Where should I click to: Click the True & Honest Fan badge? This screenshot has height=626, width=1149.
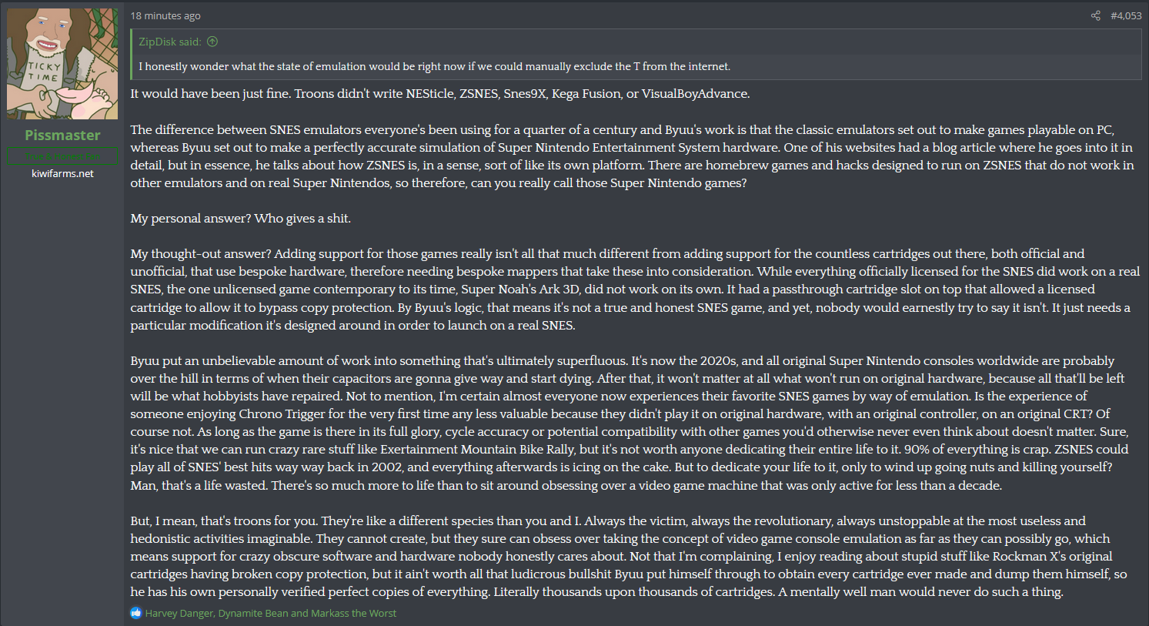click(x=62, y=156)
